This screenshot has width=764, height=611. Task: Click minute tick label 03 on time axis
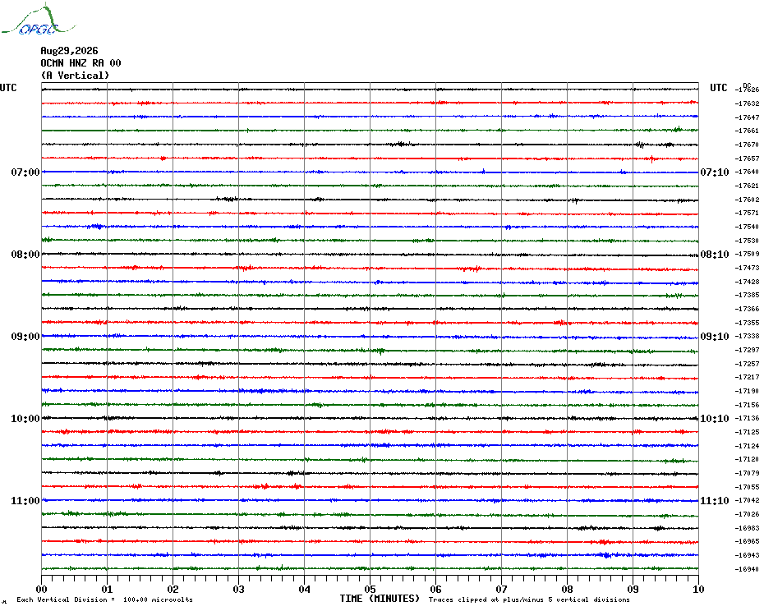coord(239,590)
